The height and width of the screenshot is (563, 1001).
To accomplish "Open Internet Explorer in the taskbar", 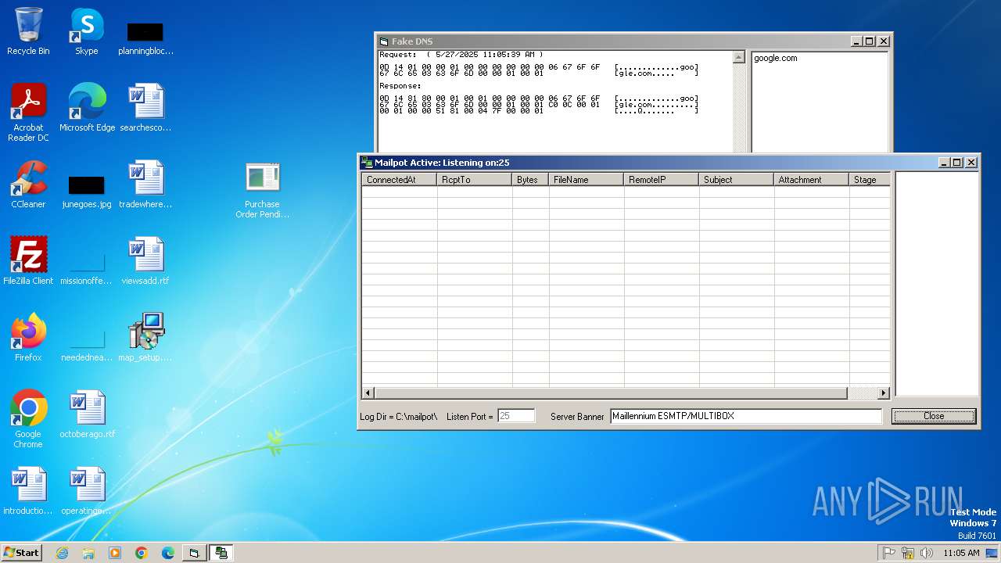I will tap(62, 553).
